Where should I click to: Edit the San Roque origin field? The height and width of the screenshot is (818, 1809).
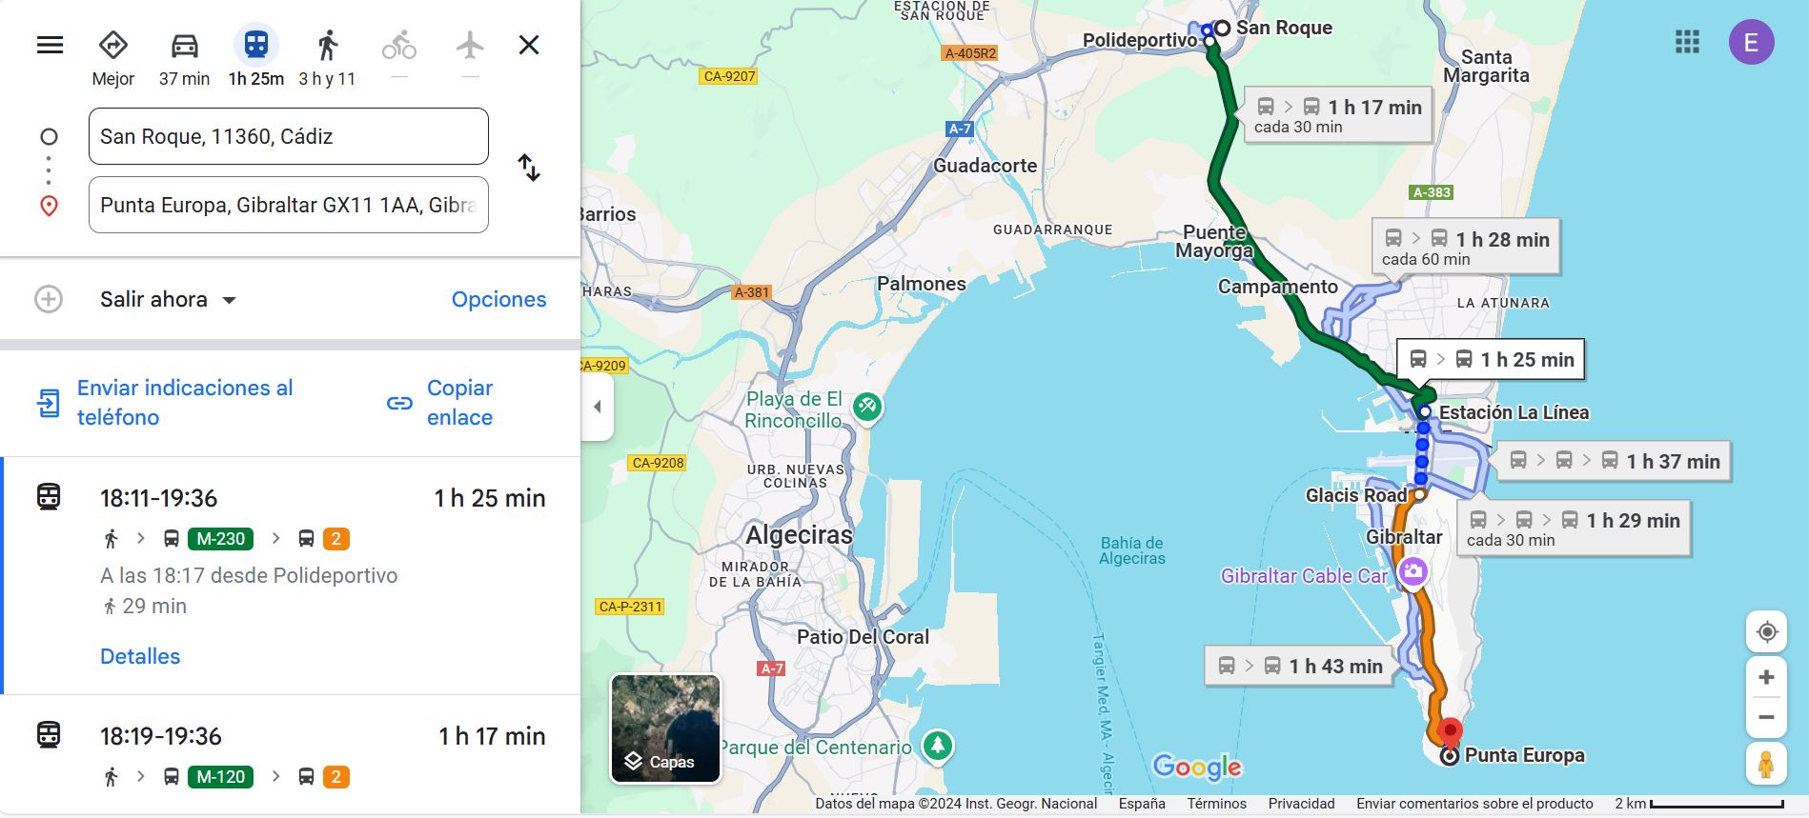(288, 136)
